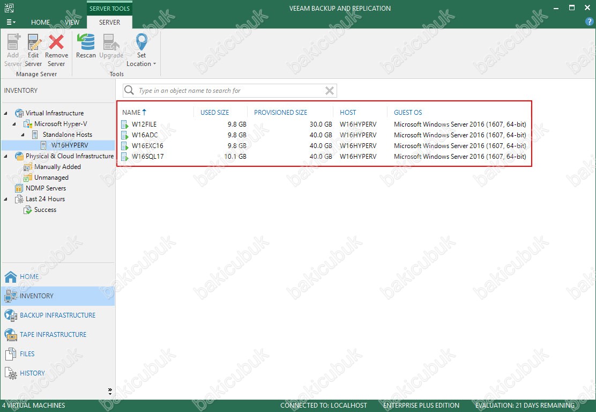Click the object name search field
Screen dimensions: 596x412
[x=230, y=91]
